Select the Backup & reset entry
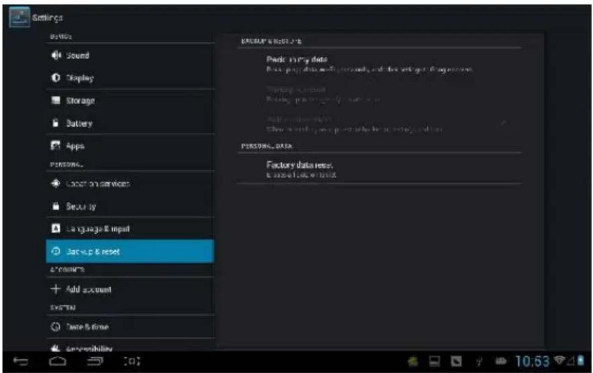Viewport: 593px width, 373px height. tap(130, 252)
